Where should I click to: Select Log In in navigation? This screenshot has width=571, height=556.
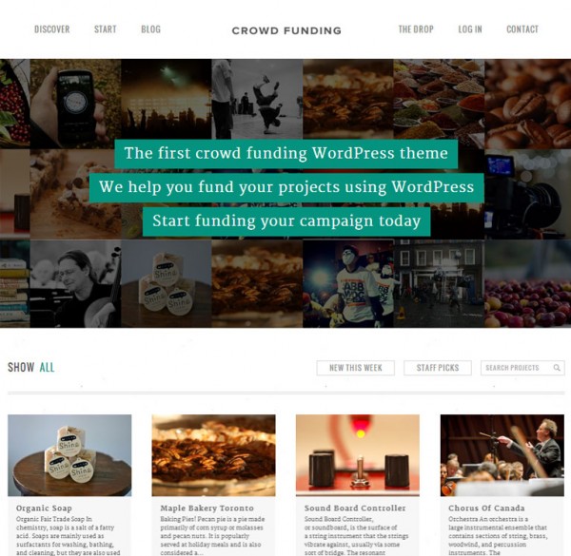(470, 29)
